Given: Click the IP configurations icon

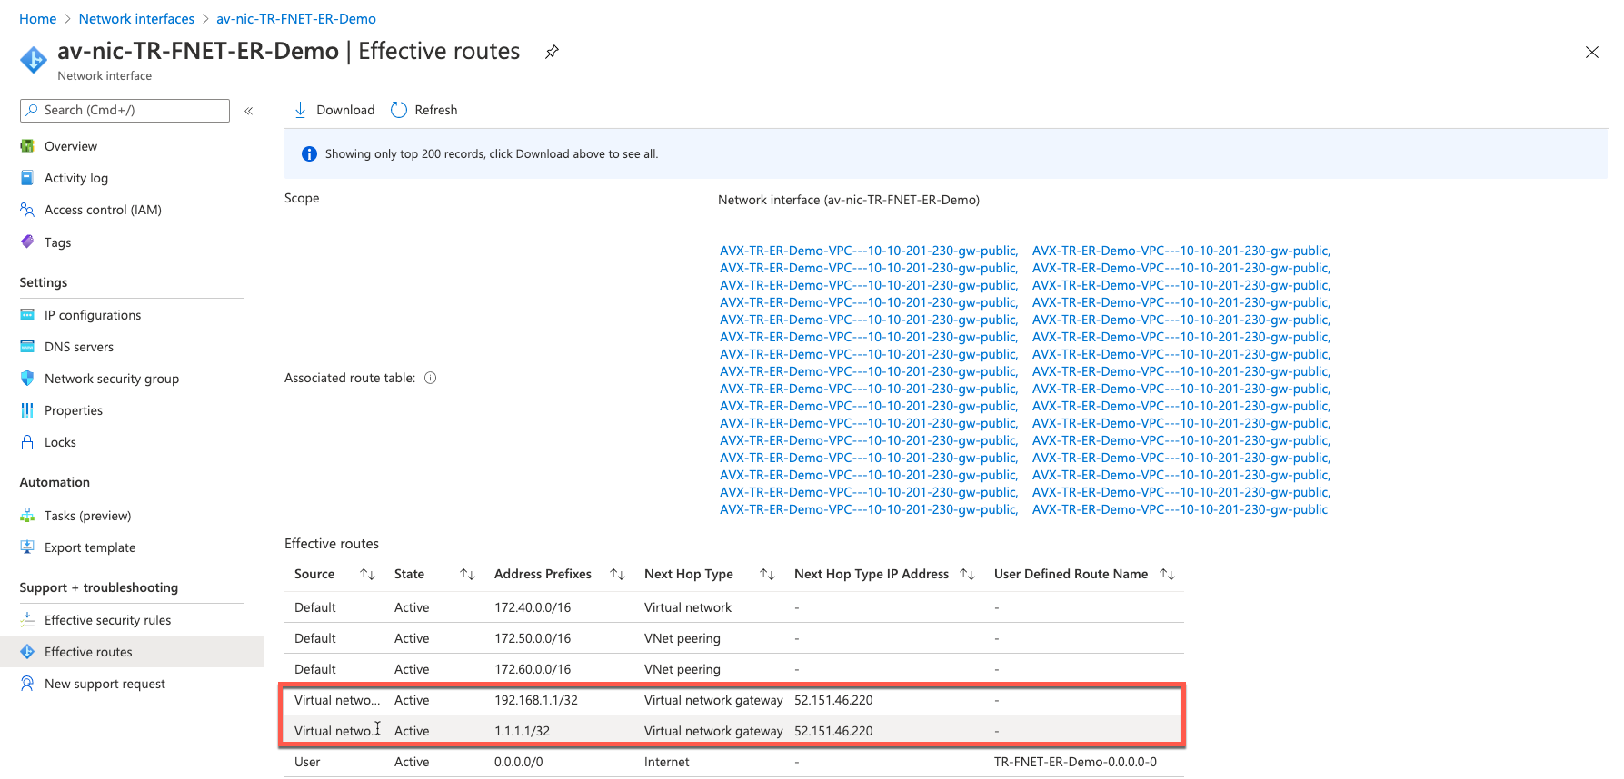Looking at the screenshot, I should coord(27,315).
